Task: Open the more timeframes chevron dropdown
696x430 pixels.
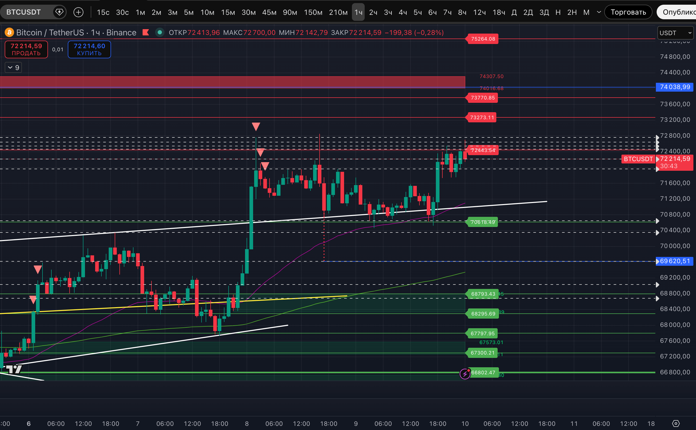Action: [599, 12]
